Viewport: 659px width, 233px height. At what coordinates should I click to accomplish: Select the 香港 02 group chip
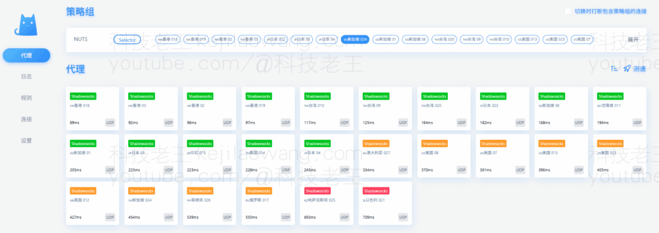pyautogui.click(x=223, y=39)
